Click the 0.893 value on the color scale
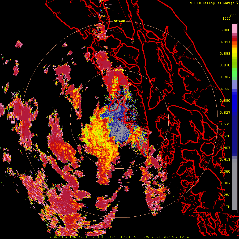Screen dimensions: 239x239 point(225,53)
